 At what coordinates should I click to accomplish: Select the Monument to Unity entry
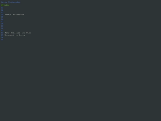(15, 35)
